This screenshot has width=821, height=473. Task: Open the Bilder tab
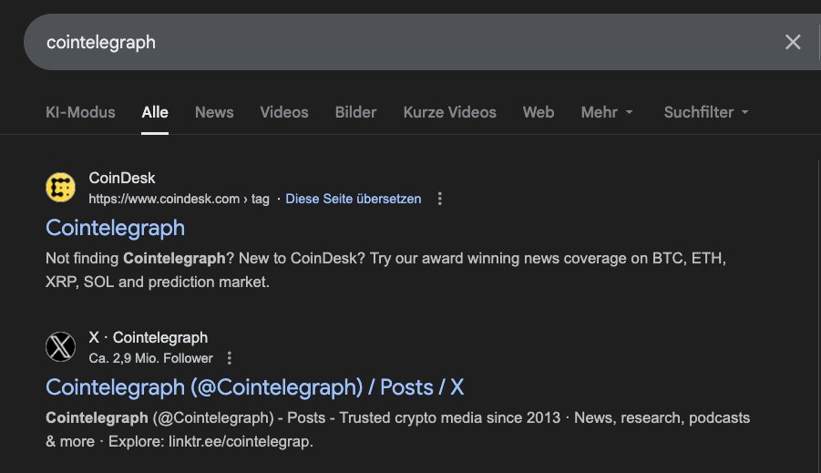pyautogui.click(x=355, y=112)
